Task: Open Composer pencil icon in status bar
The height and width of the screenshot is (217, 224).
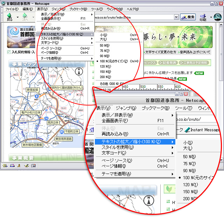Action: click(27, 166)
